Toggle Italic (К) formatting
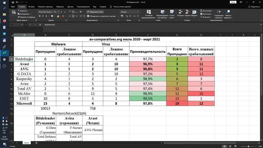Image resolution: width=263 pixels, height=148 pixels. pyautogui.click(x=43, y=16)
